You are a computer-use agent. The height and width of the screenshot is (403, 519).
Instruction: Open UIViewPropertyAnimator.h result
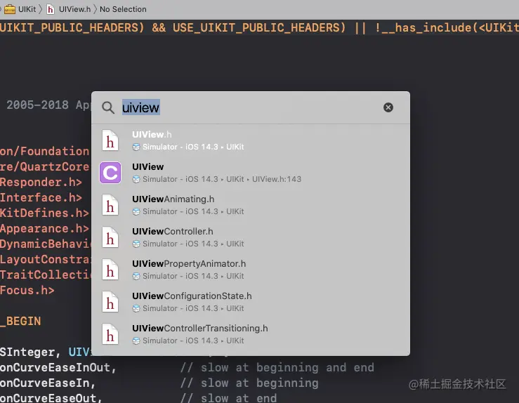point(251,270)
